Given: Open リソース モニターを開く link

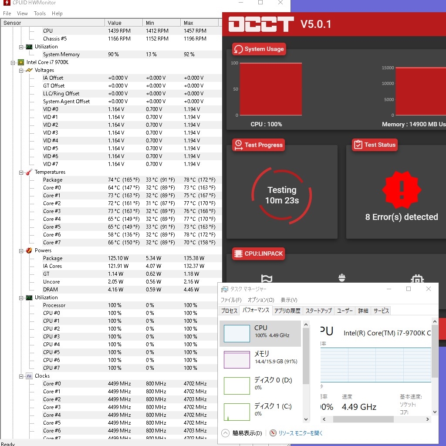Looking at the screenshot, I should [x=301, y=433].
